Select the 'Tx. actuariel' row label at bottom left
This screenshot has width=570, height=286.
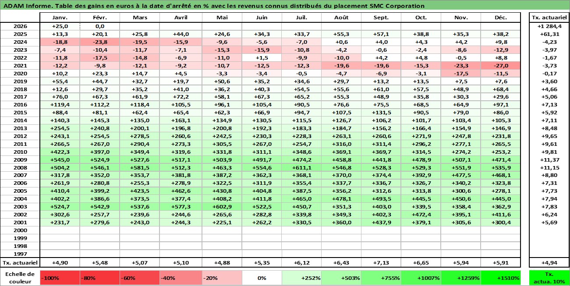point(20,263)
